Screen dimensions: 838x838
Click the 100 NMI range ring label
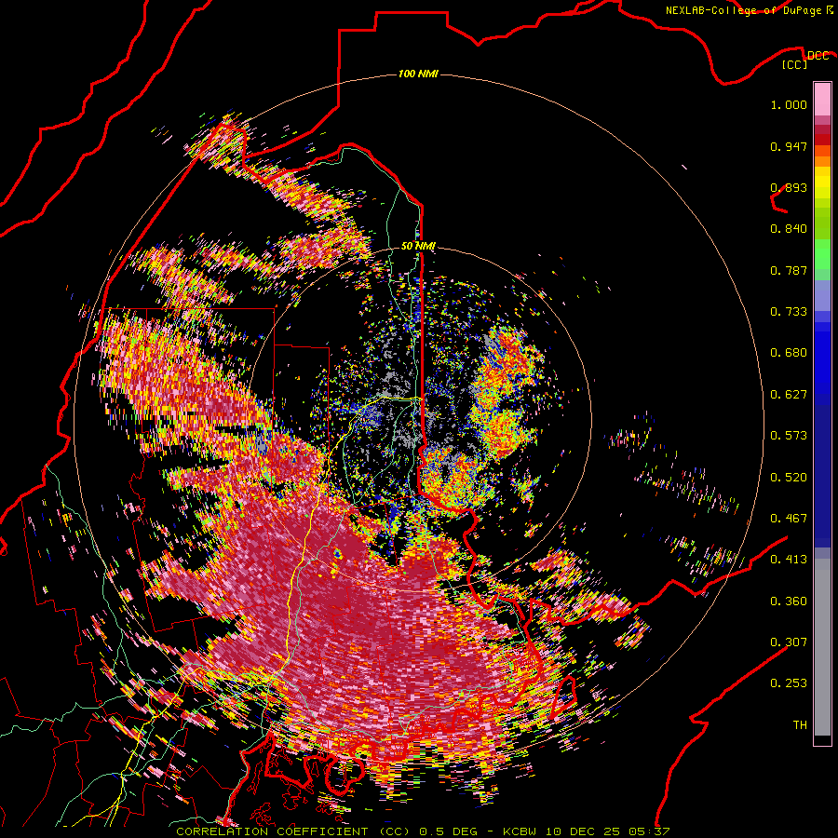(x=418, y=74)
